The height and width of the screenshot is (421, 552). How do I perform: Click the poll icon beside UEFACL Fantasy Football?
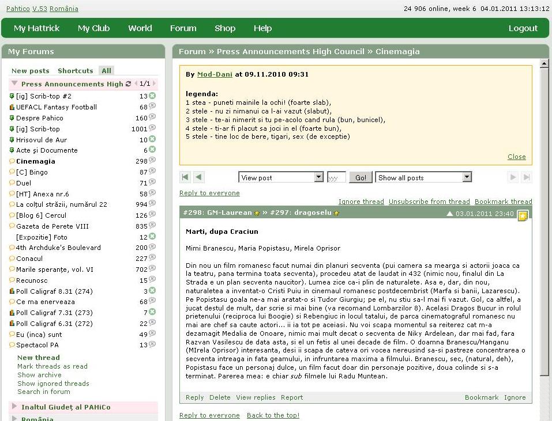point(12,107)
